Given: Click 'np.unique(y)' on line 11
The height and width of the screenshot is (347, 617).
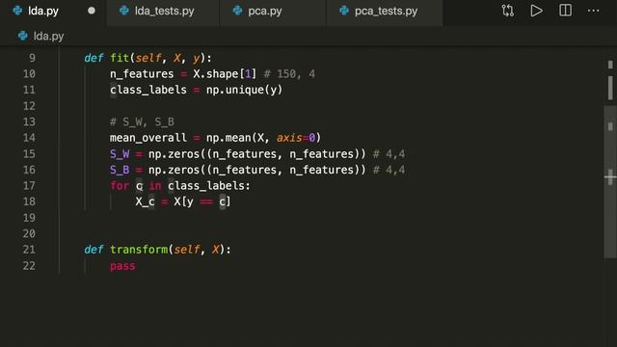Looking at the screenshot, I should tap(244, 90).
